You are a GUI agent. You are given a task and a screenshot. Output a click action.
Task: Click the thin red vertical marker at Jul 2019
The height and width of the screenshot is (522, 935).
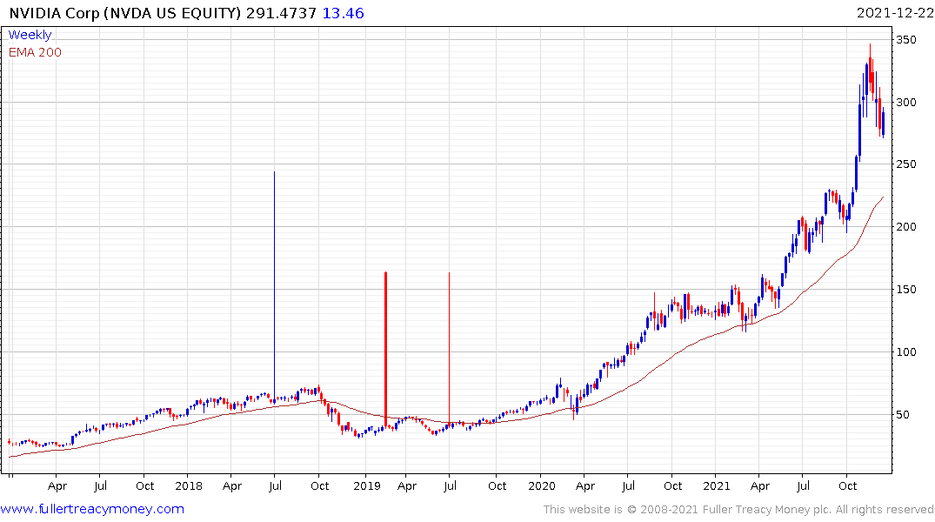pyautogui.click(x=449, y=349)
